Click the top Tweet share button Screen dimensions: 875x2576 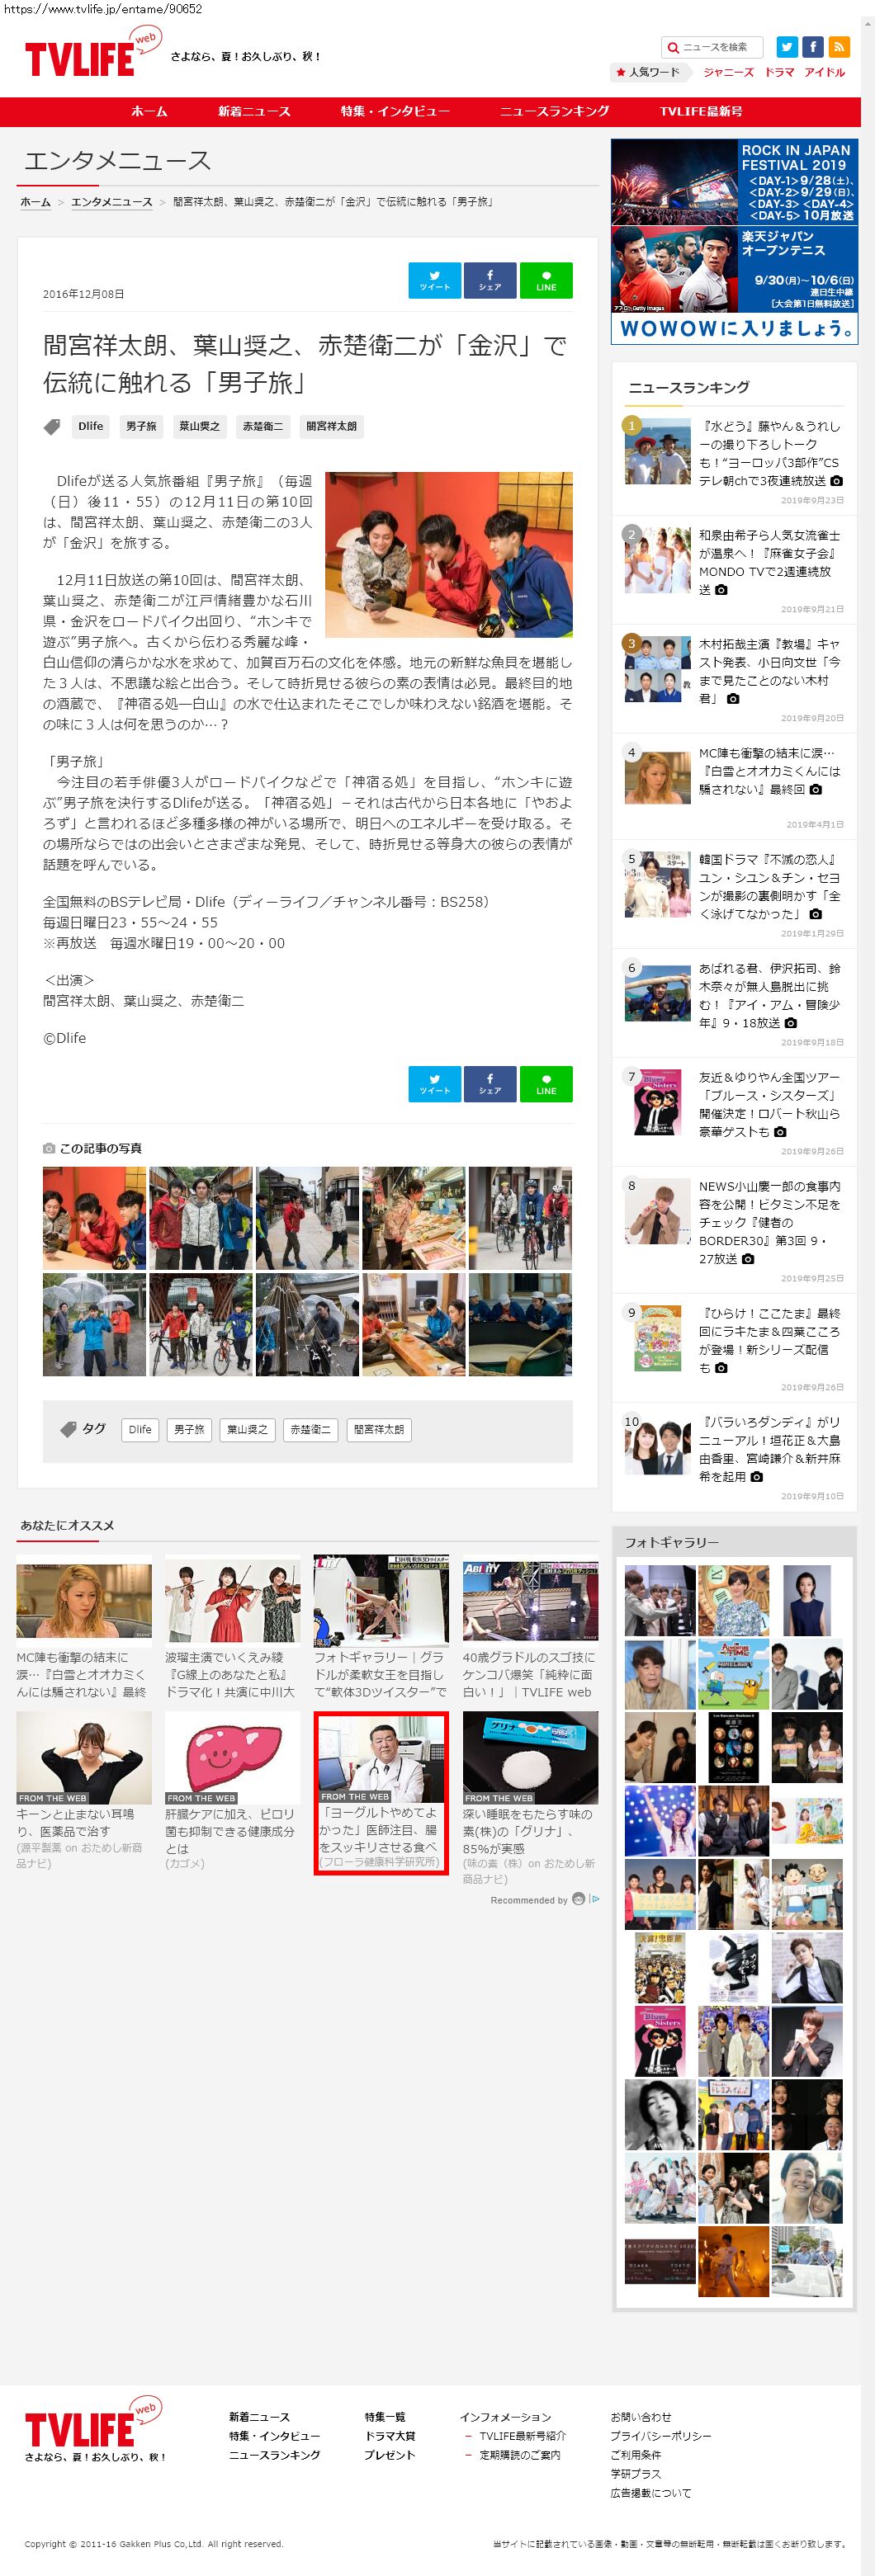click(434, 280)
